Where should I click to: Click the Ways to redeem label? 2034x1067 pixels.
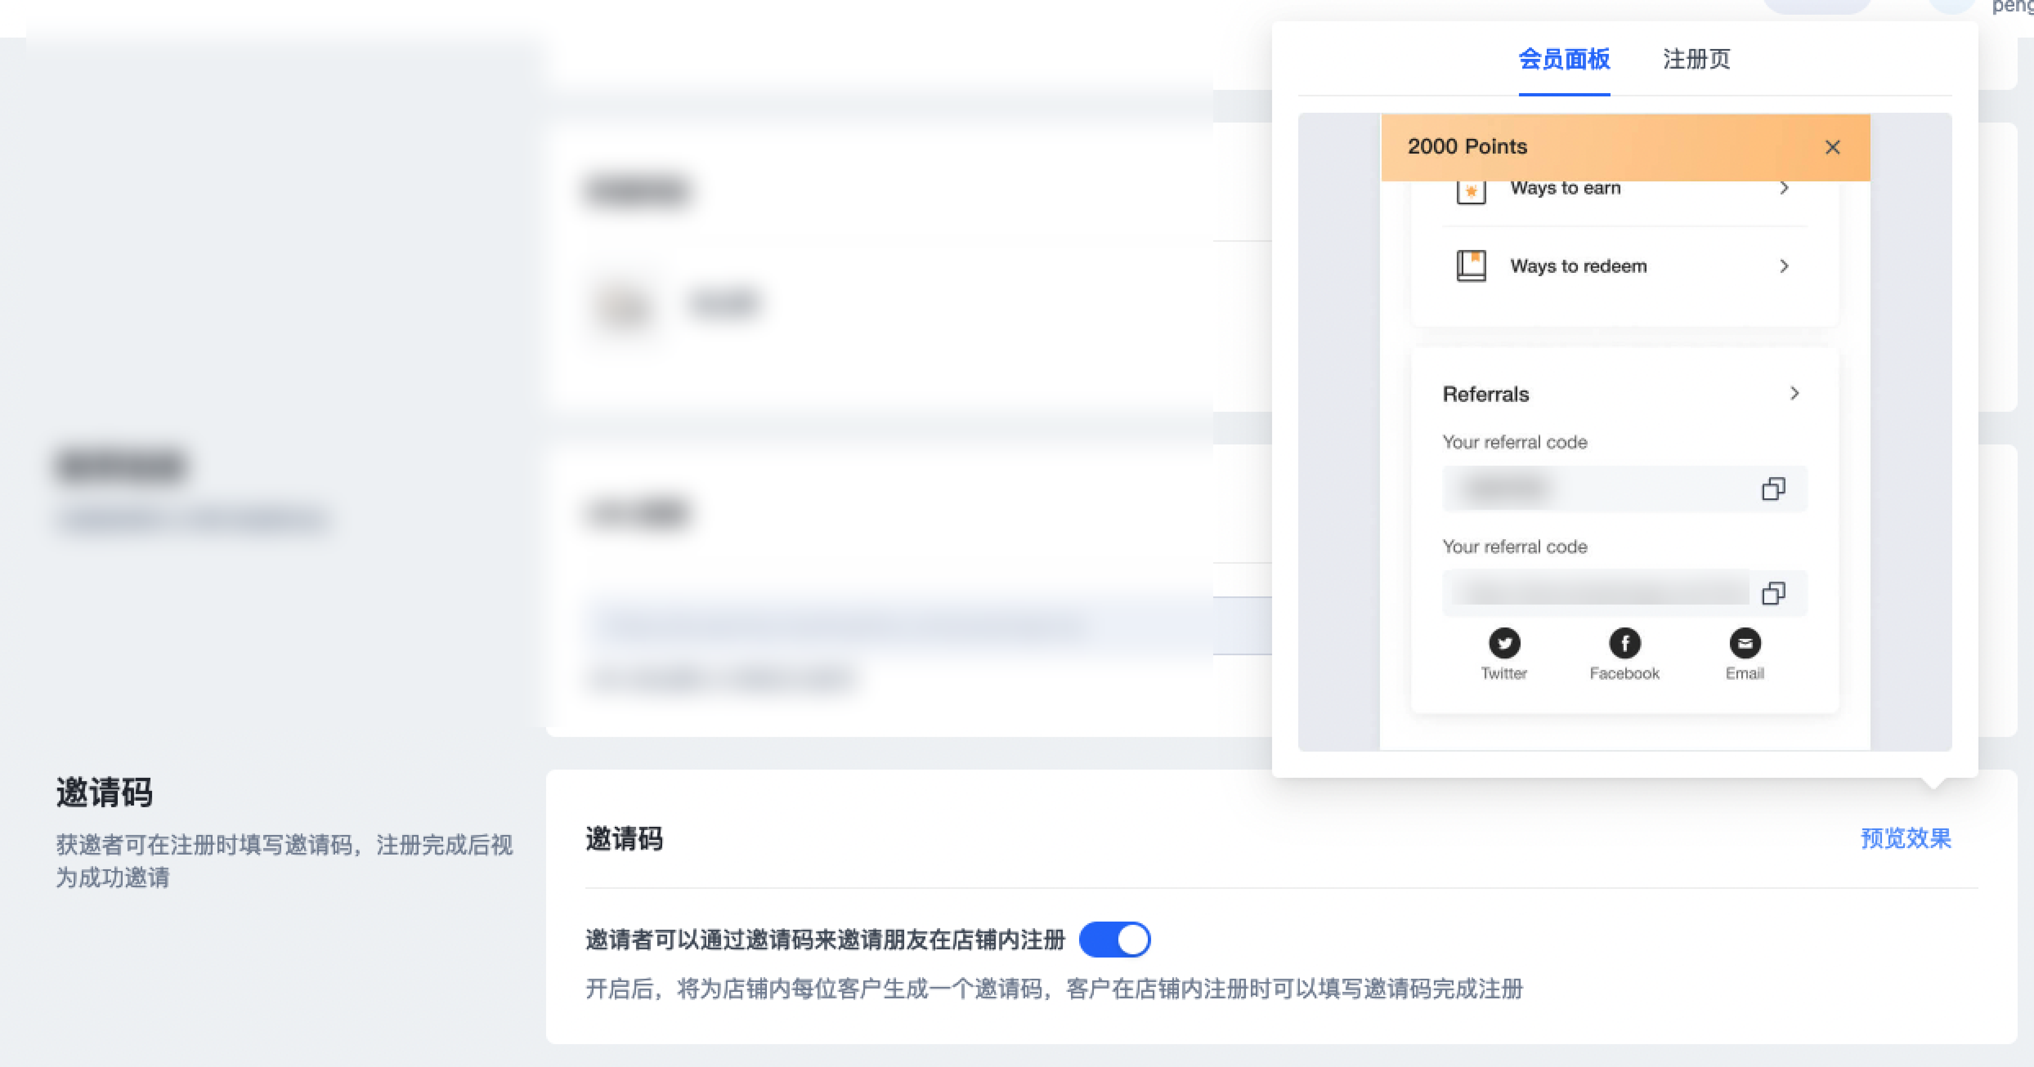point(1577,266)
